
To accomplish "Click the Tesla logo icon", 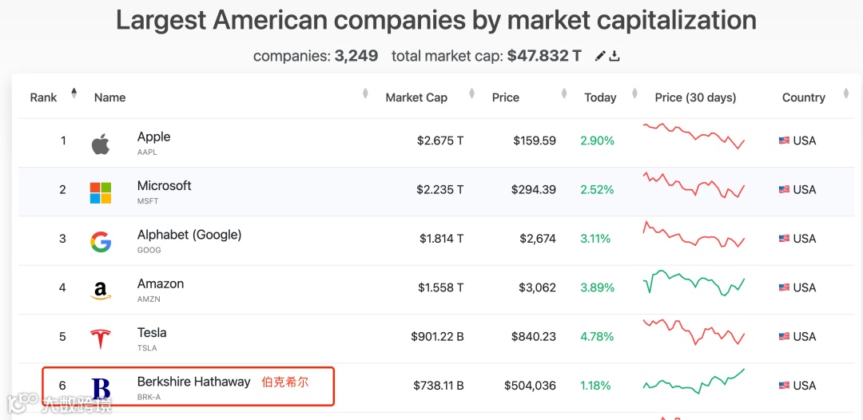I will 101,339.
